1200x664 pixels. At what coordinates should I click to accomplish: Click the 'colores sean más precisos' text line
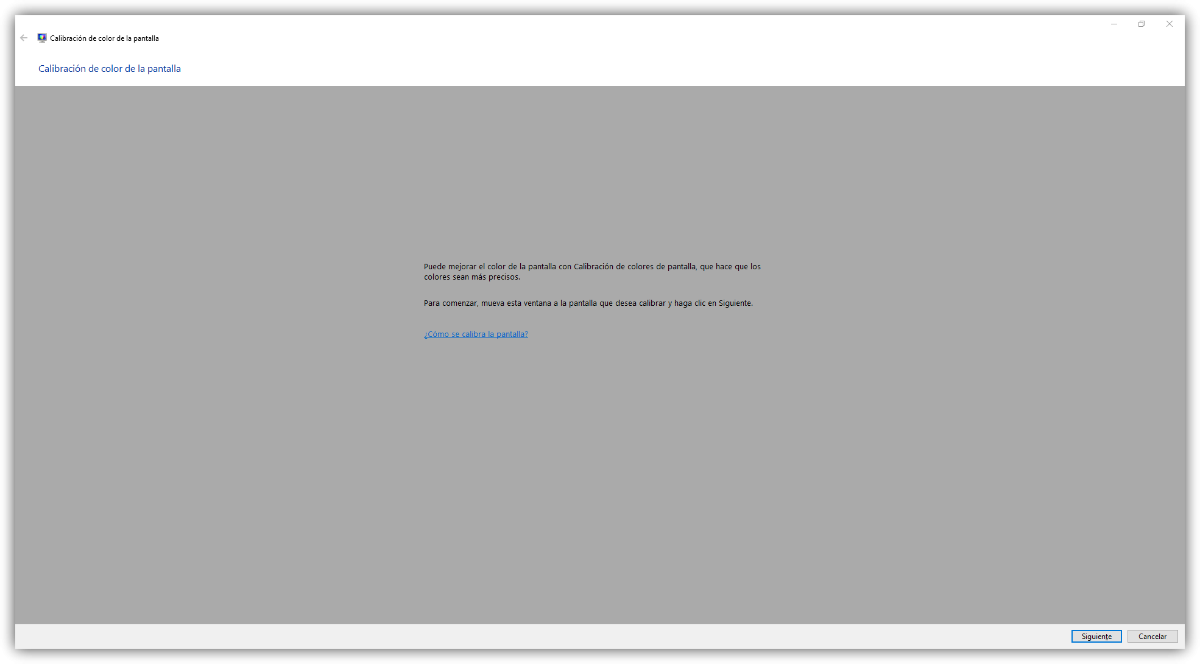[472, 277]
